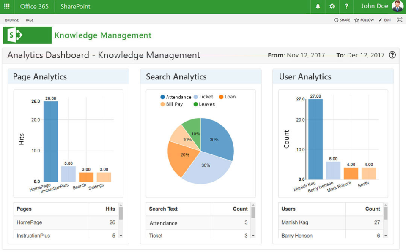Open the Share dialog
This screenshot has width=406, height=252.
tap(342, 19)
